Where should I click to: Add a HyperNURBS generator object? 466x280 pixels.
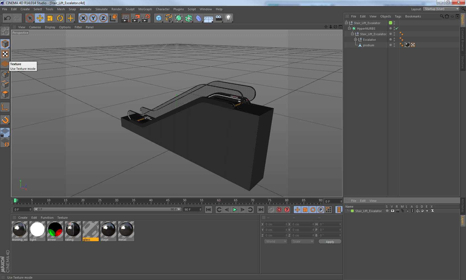(179, 18)
